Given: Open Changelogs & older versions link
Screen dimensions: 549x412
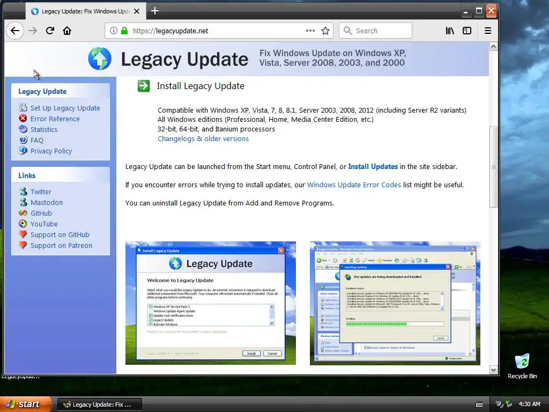Looking at the screenshot, I should point(203,139).
